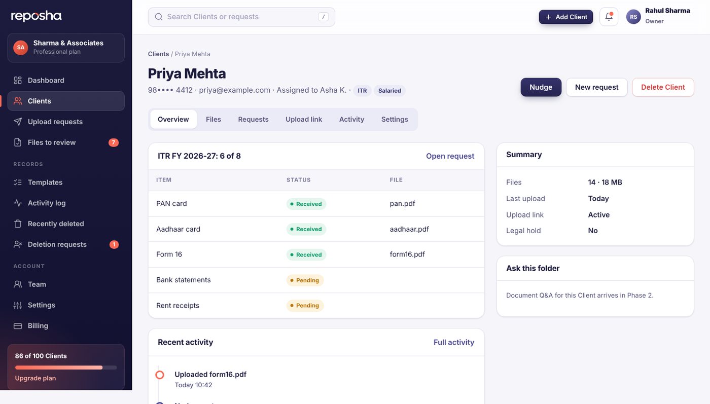Click the Team person icon in sidebar

[18, 284]
